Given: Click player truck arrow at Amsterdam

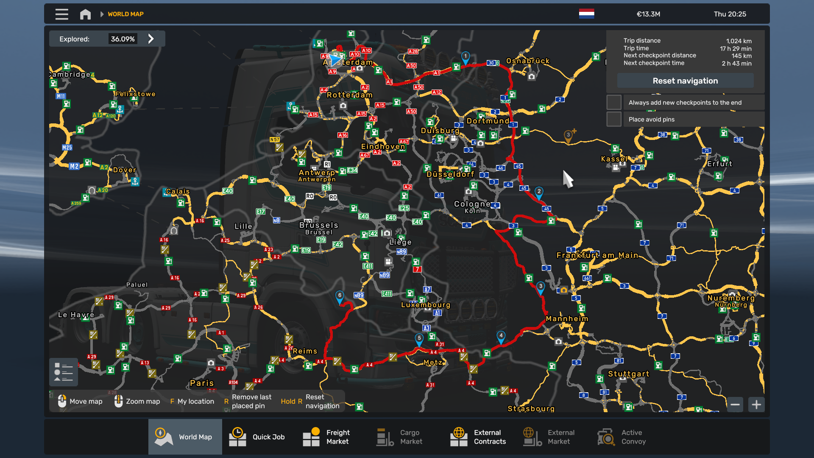Looking at the screenshot, I should coord(335,60).
